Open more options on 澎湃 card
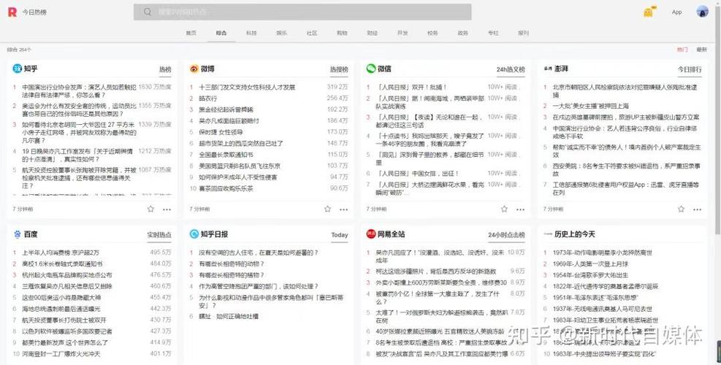The width and height of the screenshot is (721, 365). coord(697,210)
